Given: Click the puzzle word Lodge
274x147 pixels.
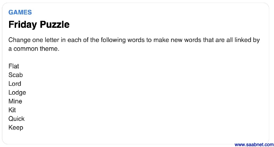Looking at the screenshot, I should (x=17, y=92).
